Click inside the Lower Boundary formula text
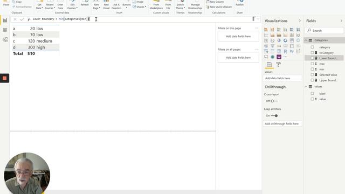 click(61, 19)
